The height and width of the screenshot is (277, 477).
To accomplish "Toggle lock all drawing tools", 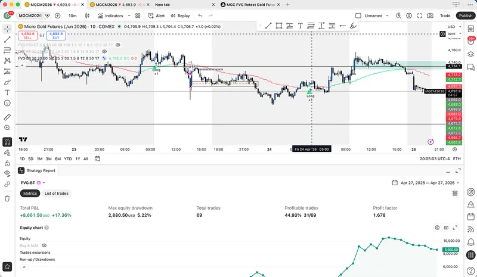I will tap(7, 163).
